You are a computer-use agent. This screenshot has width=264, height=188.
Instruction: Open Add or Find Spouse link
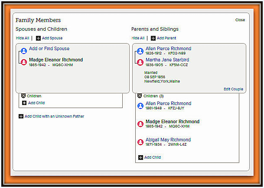point(49,48)
